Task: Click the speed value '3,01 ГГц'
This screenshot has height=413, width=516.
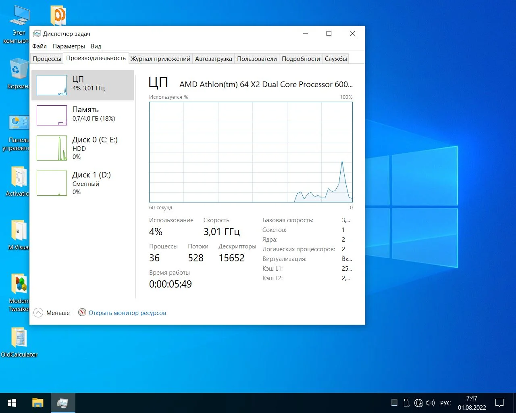Action: [222, 232]
